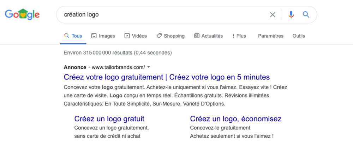Click the Actualités newspaper icon
Image resolution: width=353 pixels, height=141 pixels.
point(197,36)
